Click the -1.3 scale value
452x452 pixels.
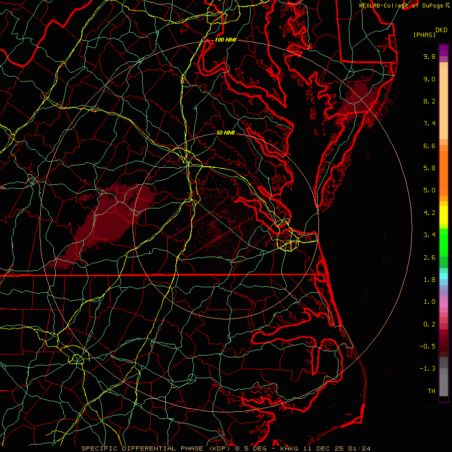click(427, 369)
